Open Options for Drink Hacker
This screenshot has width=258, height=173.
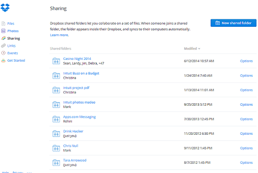click(x=246, y=134)
